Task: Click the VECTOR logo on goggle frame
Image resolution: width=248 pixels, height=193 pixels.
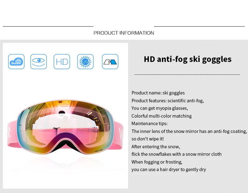Action: coord(99,151)
